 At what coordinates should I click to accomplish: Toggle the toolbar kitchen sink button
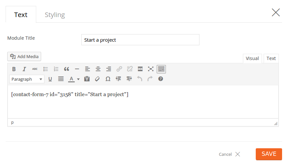(161, 69)
